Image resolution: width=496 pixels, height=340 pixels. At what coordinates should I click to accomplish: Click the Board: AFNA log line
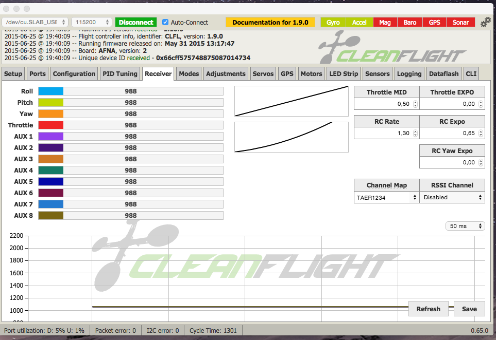click(76, 51)
